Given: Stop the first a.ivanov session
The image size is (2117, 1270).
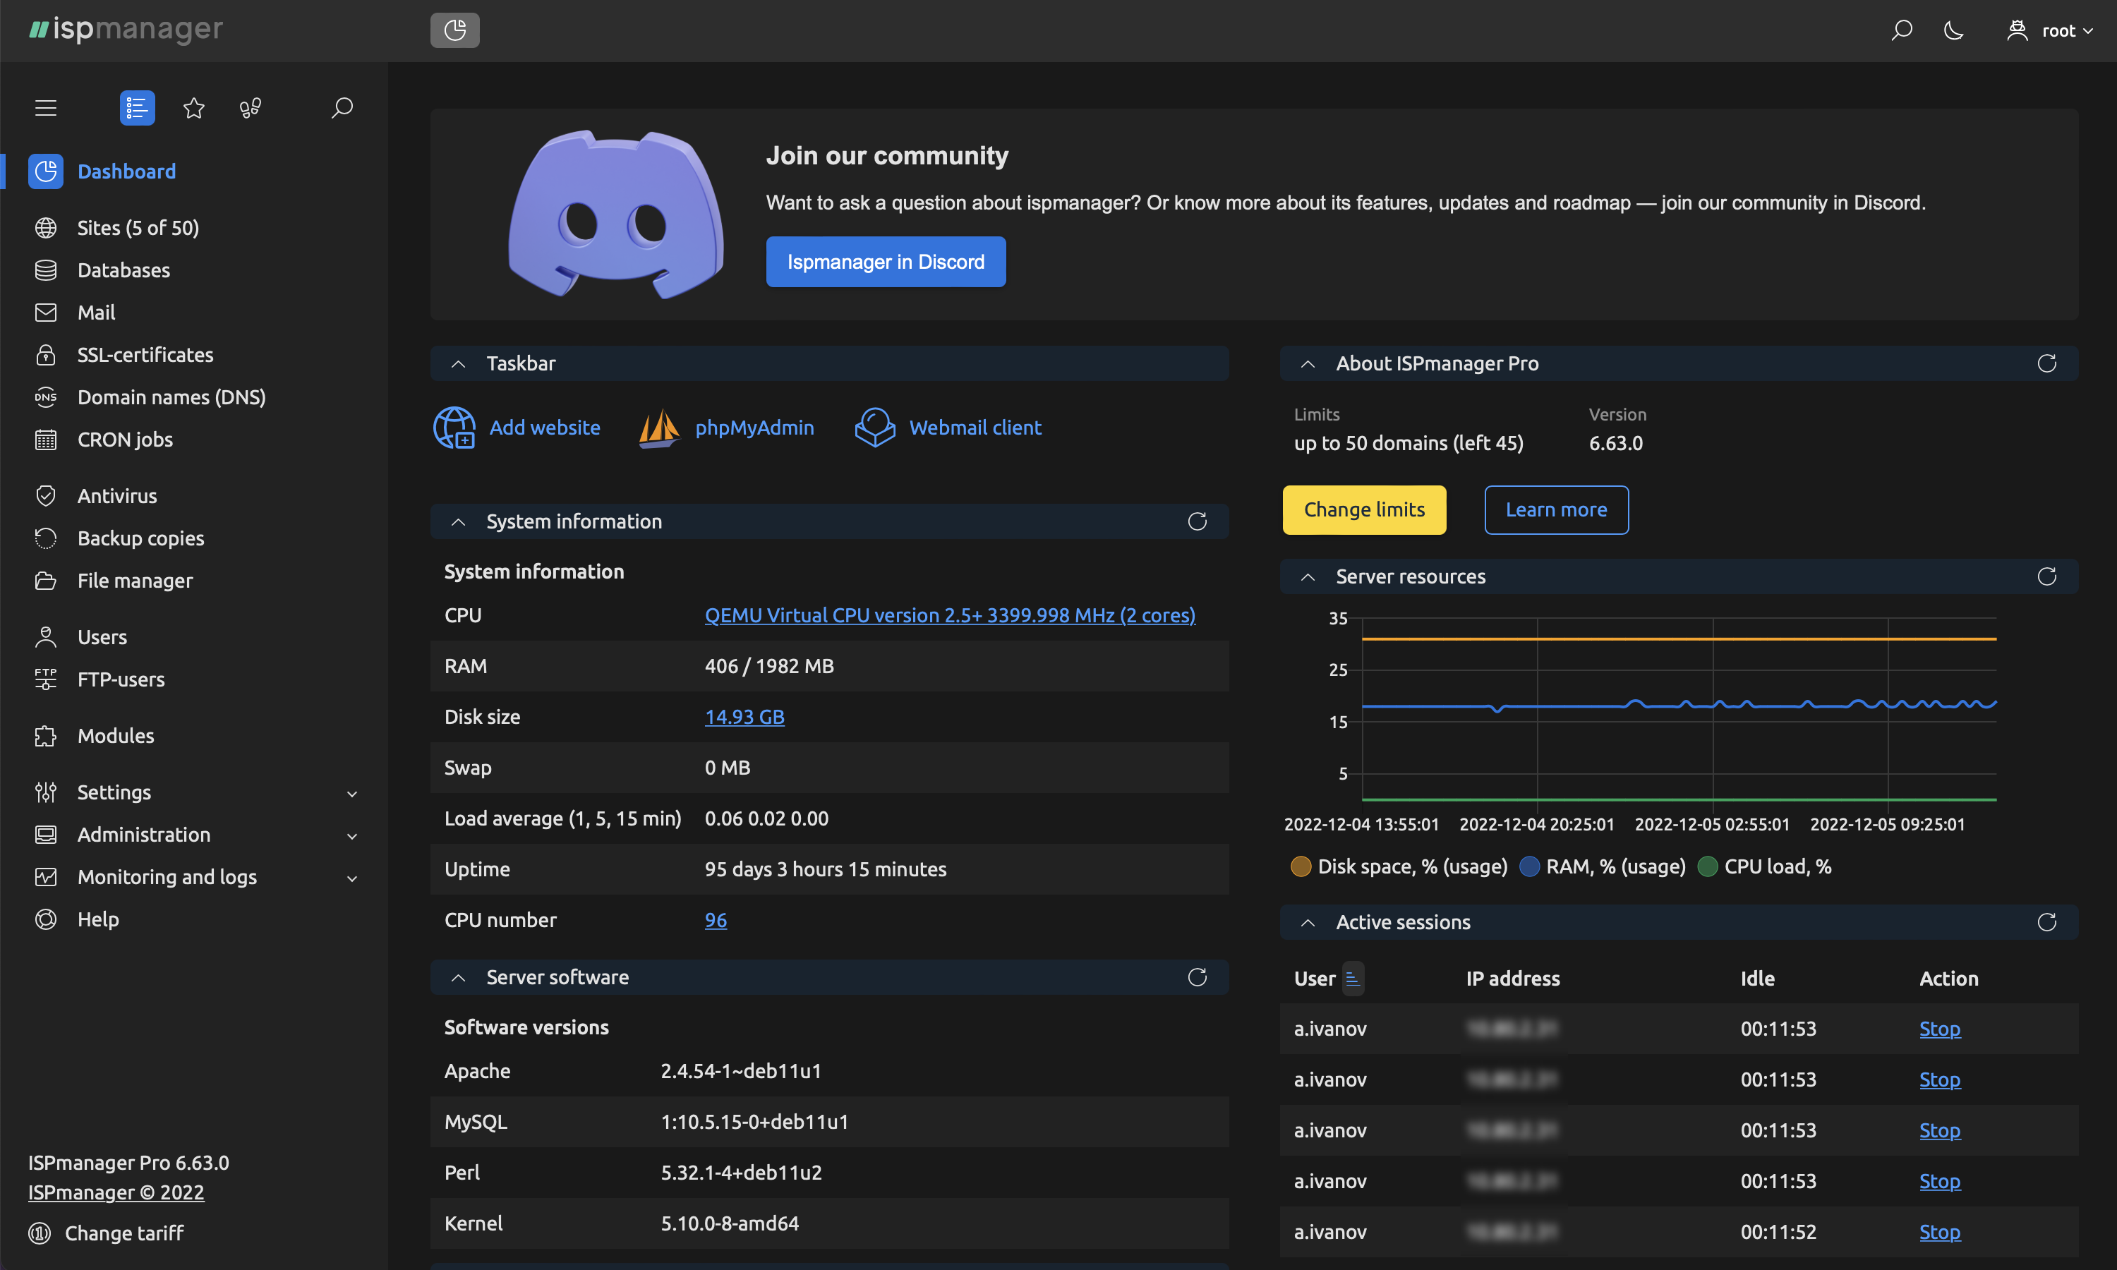Looking at the screenshot, I should click(x=1939, y=1029).
